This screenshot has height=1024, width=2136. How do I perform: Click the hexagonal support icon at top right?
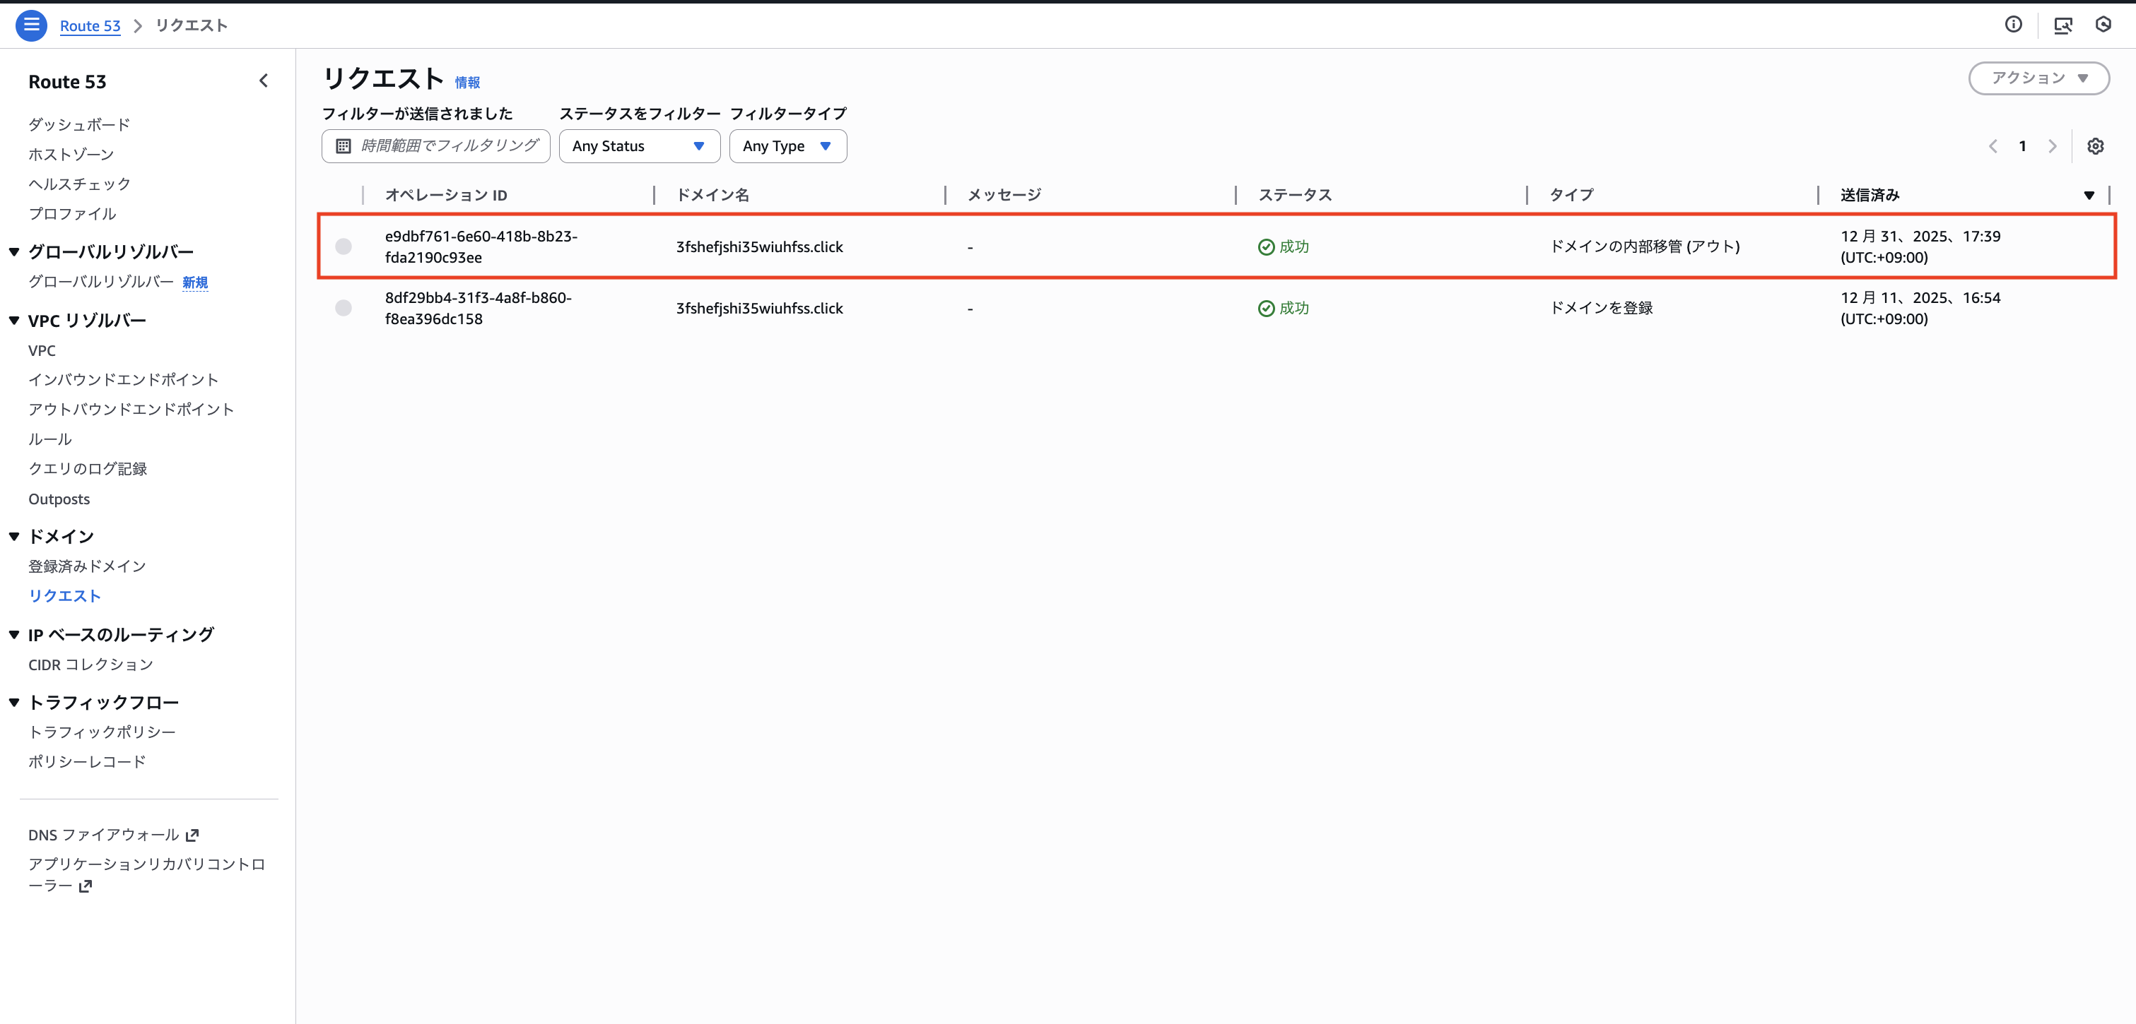[x=2103, y=25]
